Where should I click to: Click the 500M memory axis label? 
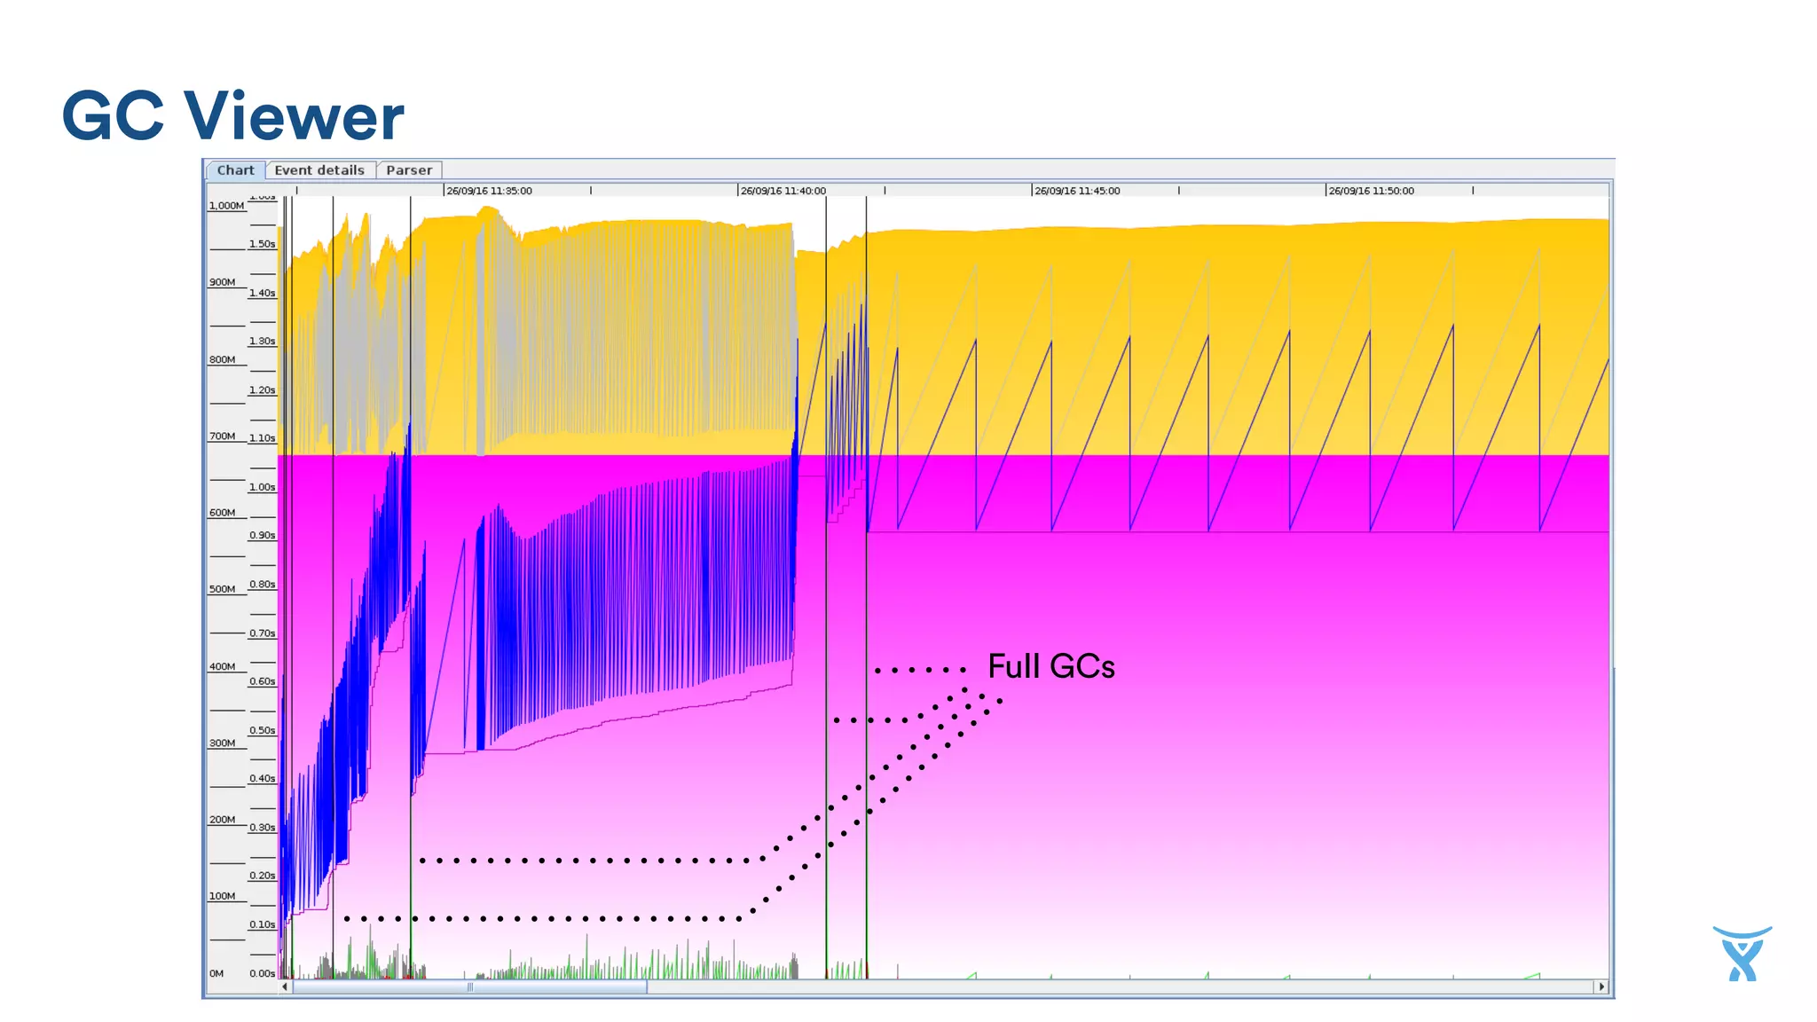point(223,589)
